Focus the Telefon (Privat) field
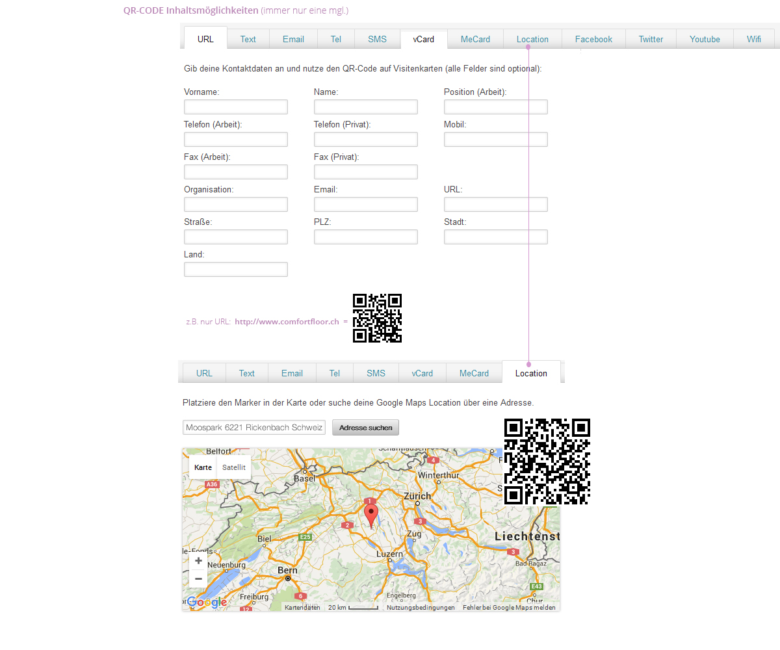Viewport: 780px width, 650px height. pos(366,139)
